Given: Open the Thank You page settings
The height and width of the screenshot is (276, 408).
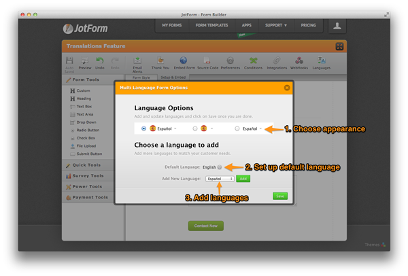Looking at the screenshot, I should 160,63.
